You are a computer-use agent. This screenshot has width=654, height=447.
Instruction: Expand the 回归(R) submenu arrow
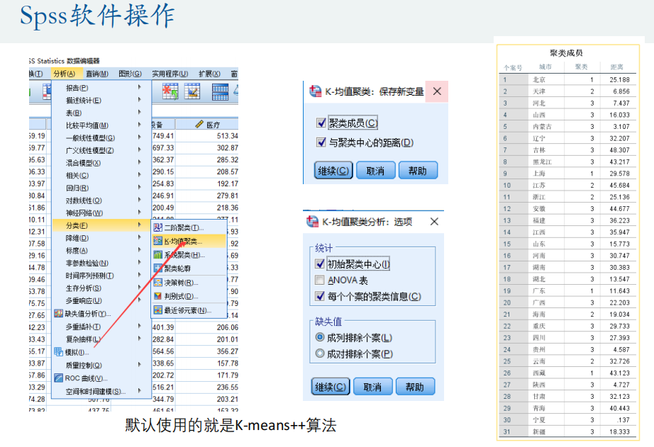pyautogui.click(x=139, y=187)
